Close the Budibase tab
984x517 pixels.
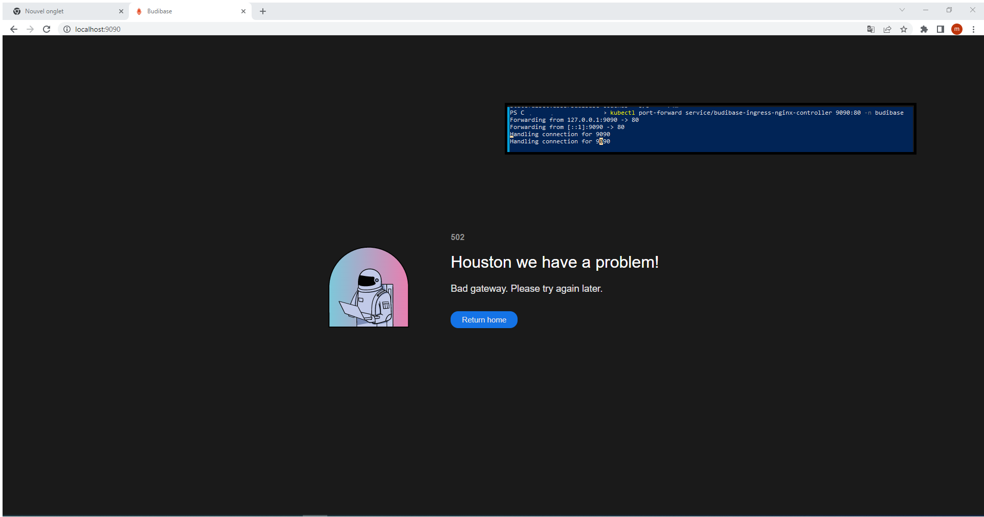pos(243,11)
